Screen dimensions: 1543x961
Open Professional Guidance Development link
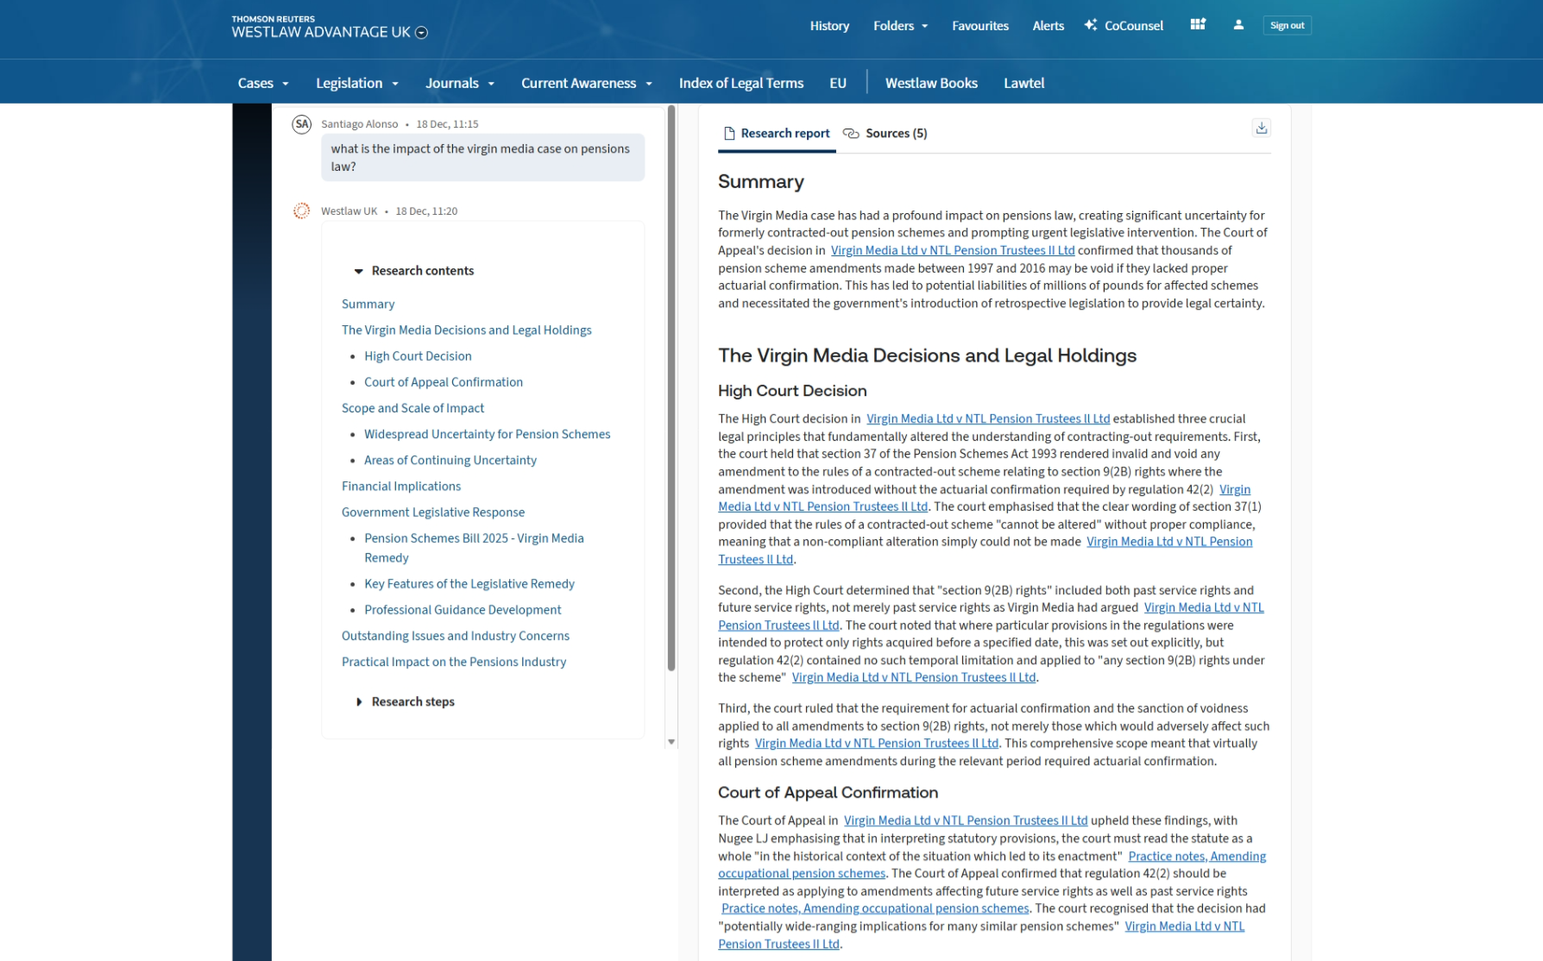[463, 610]
